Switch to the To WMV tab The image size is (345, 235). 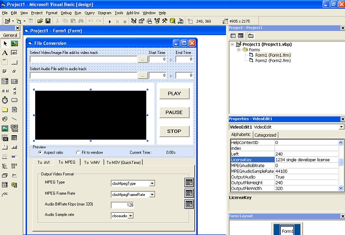pyautogui.click(x=92, y=162)
